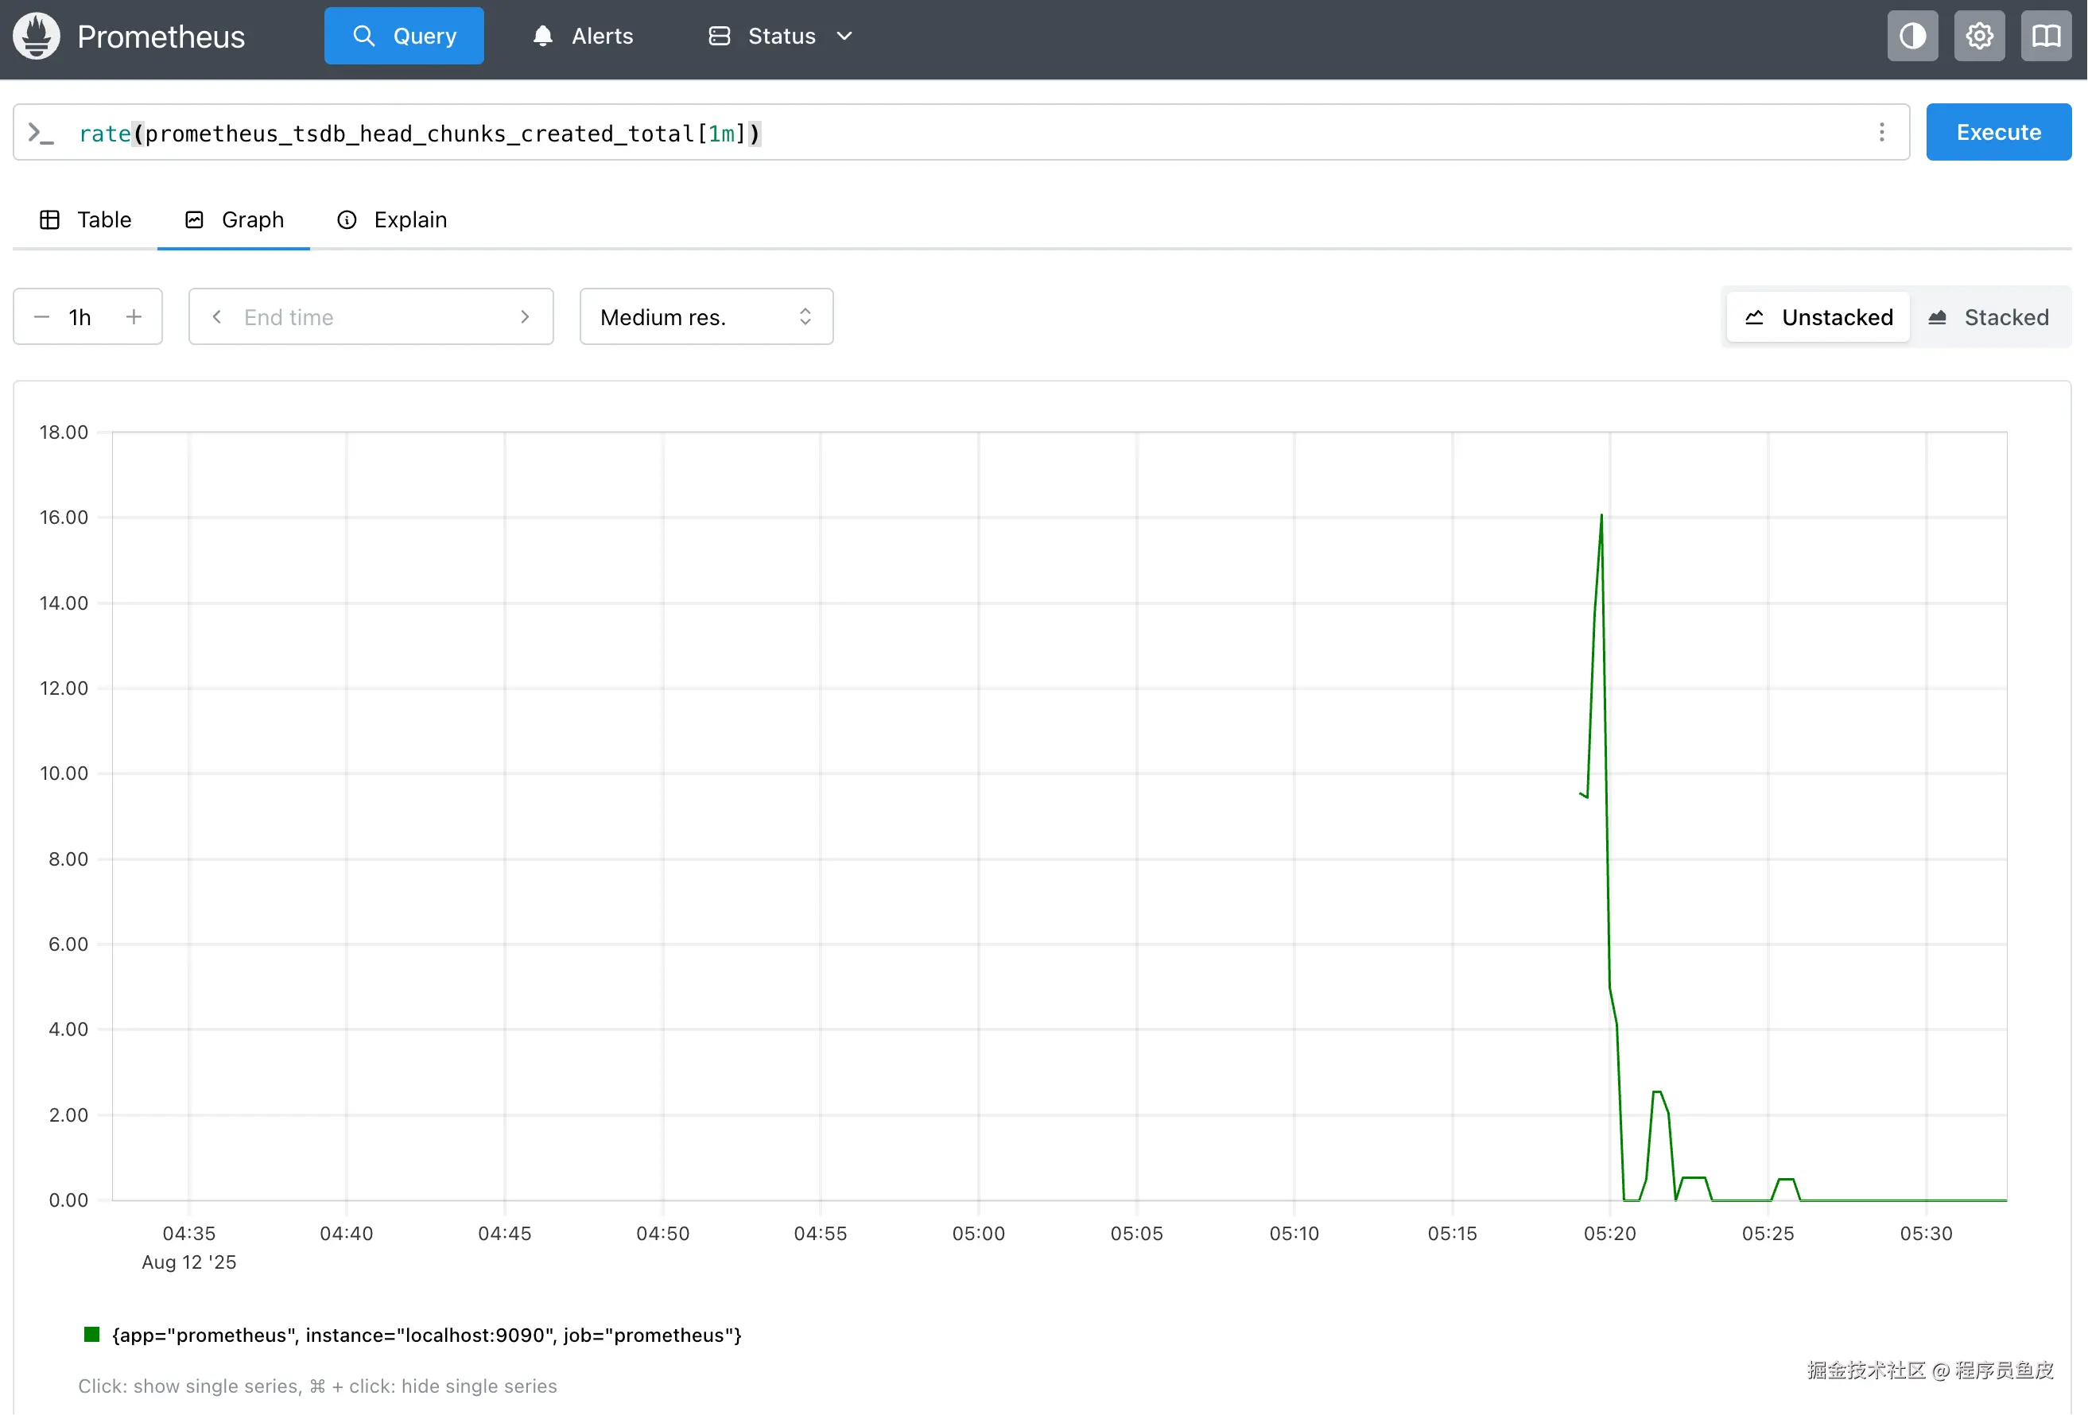Switch to the Table tab

[x=86, y=220]
